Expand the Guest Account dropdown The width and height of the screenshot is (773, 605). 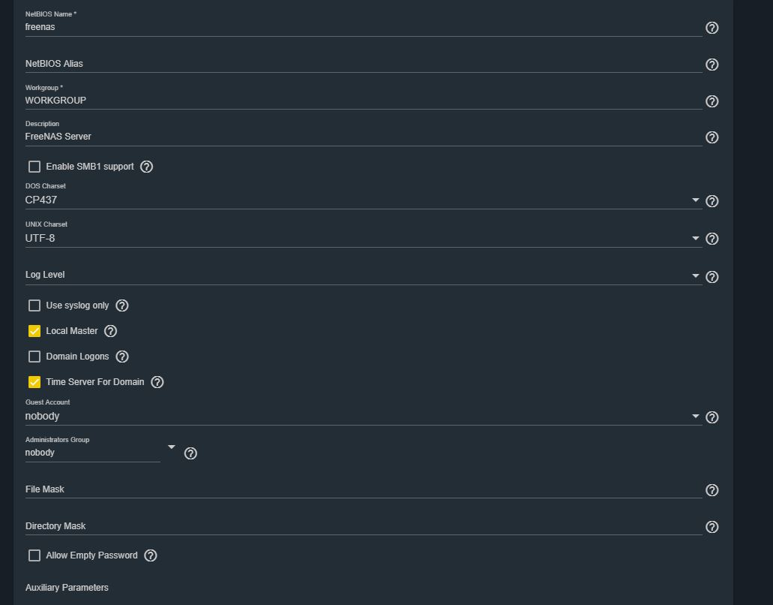695,416
